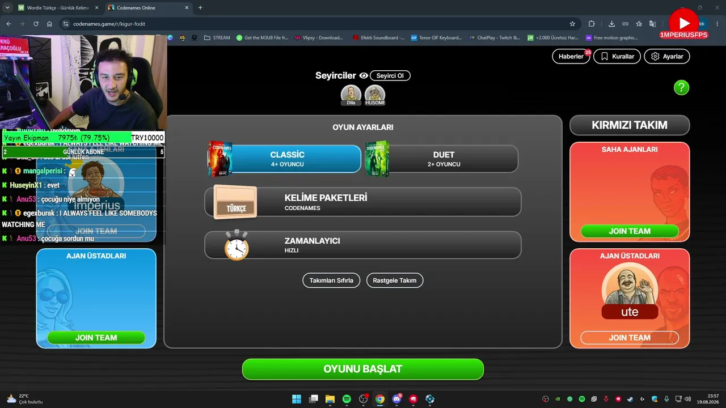Go to browser home page
The width and height of the screenshot is (726, 408).
(49, 24)
